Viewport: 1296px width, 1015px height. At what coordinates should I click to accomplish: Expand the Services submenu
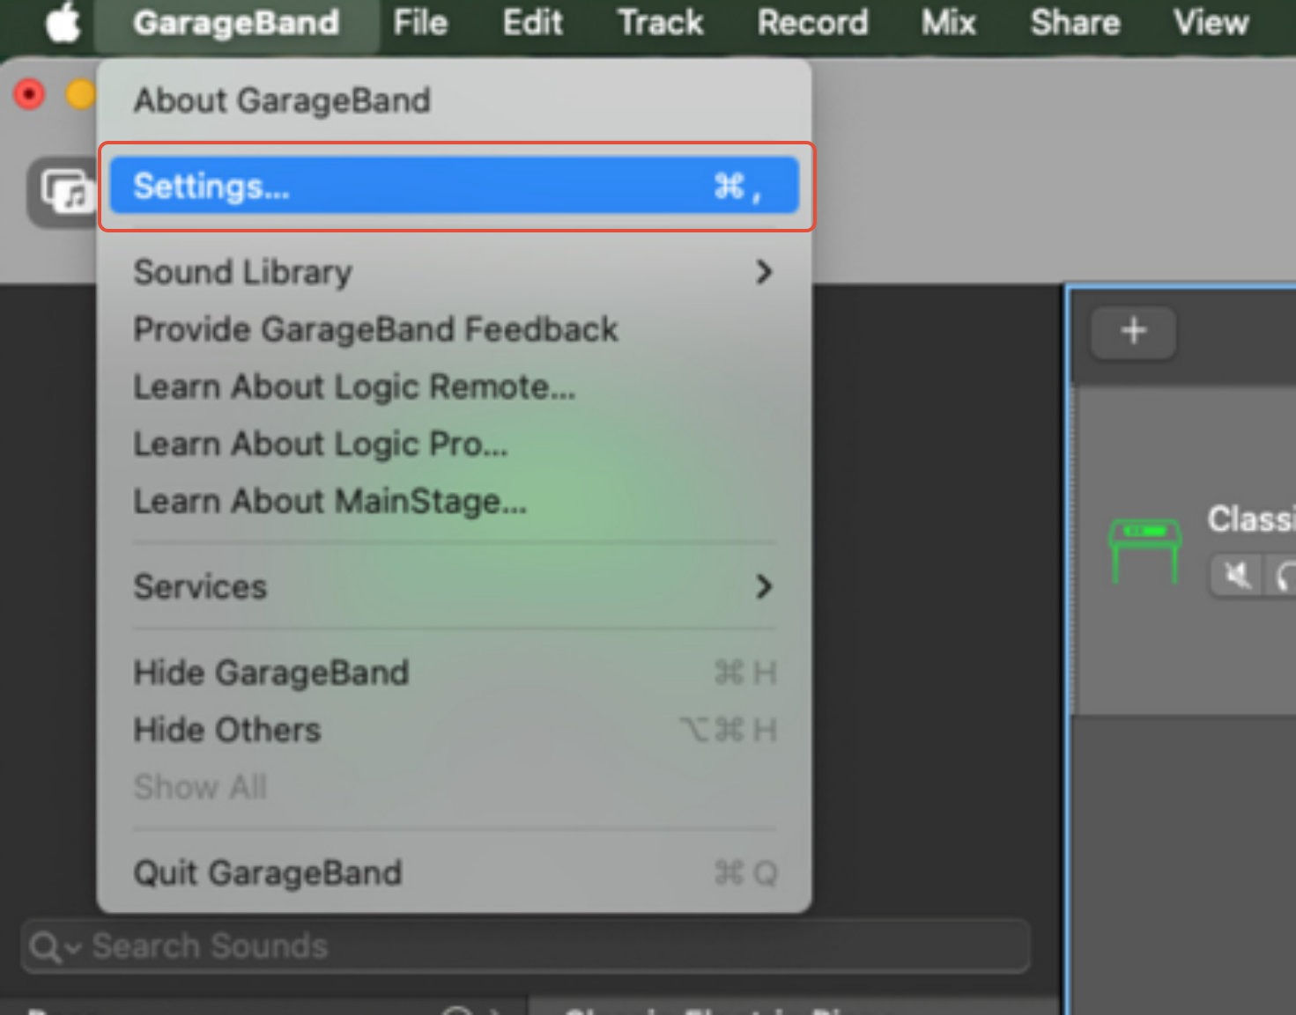pyautogui.click(x=454, y=586)
